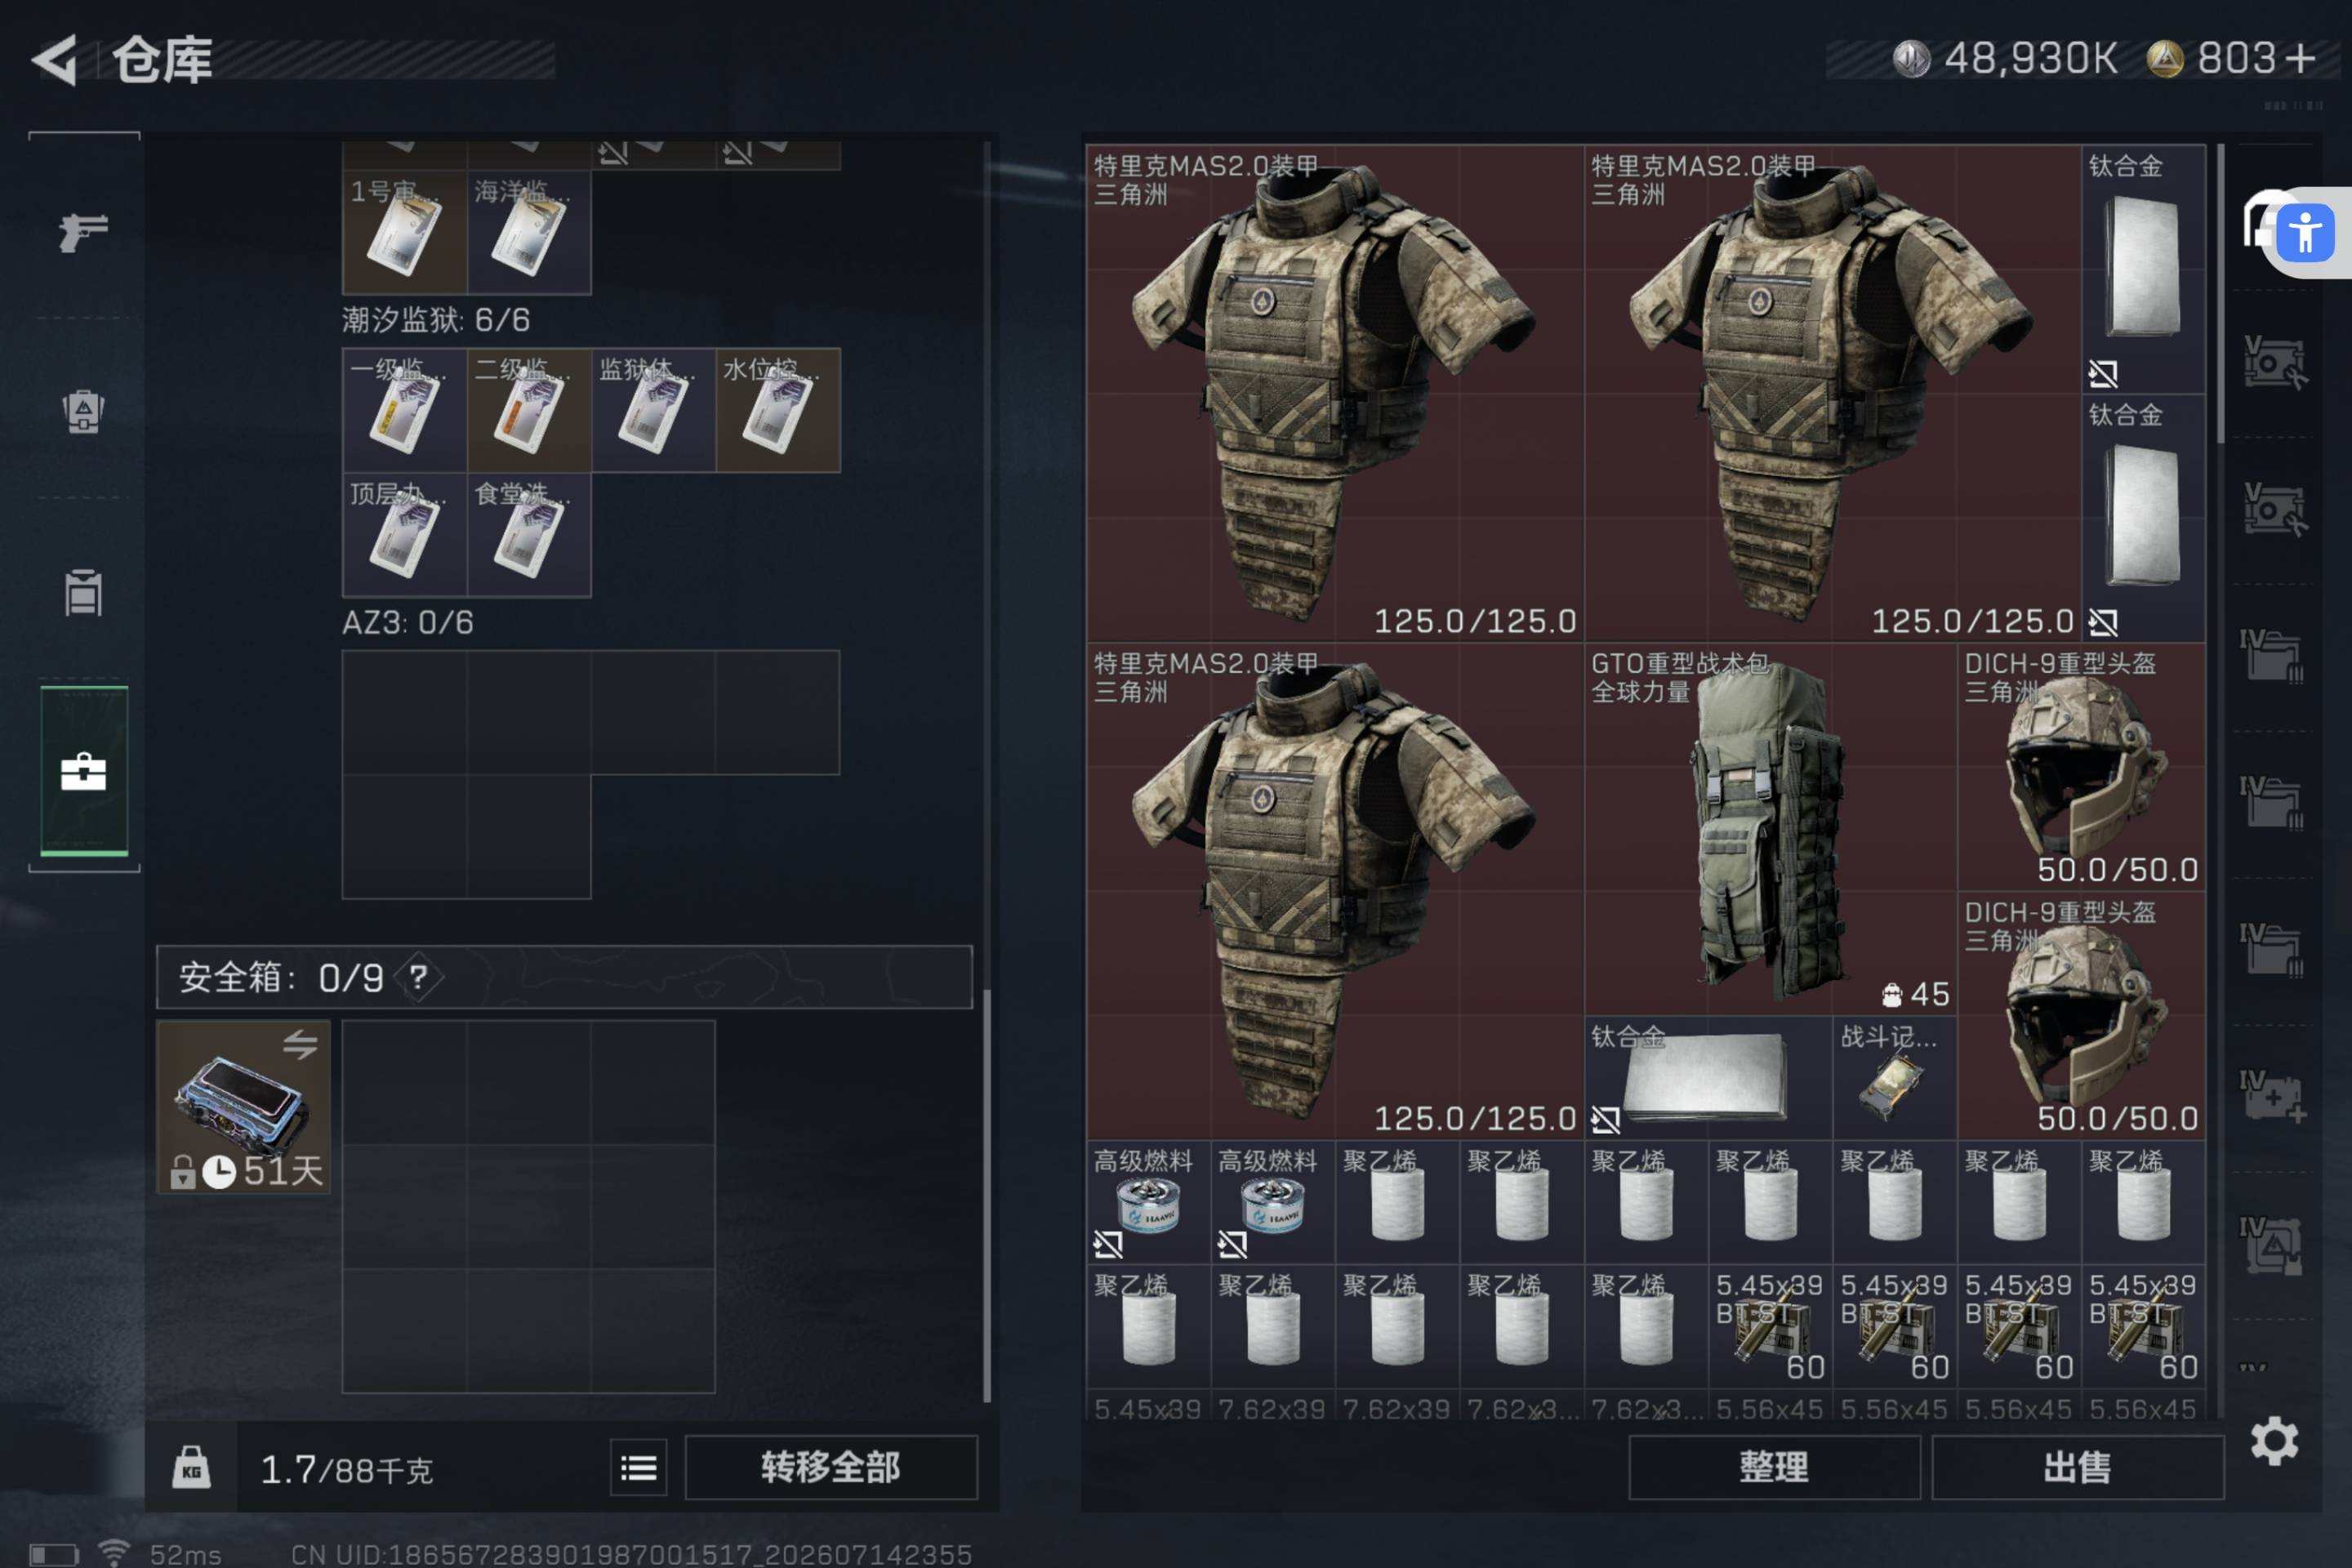Click the plus icon next to 803
This screenshot has height=1568, width=2352.
coord(2300,58)
